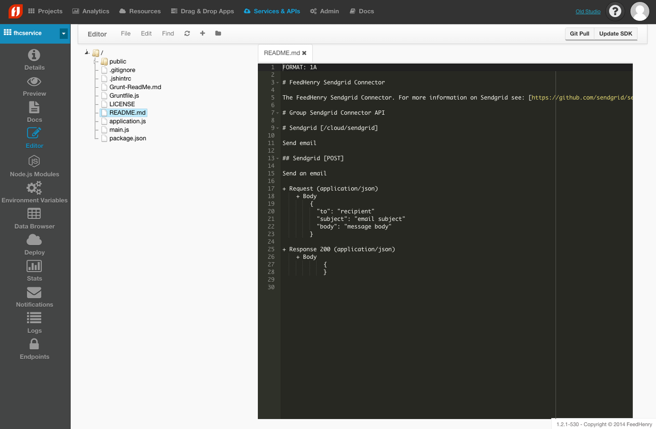
Task: Select README.md in file tree
Action: click(x=127, y=113)
